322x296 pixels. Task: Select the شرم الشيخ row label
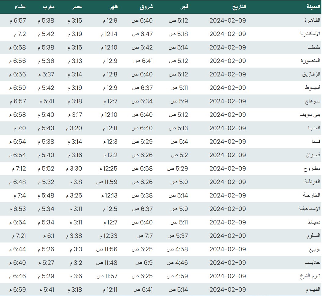309,276
